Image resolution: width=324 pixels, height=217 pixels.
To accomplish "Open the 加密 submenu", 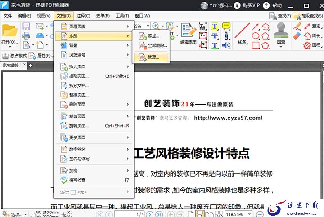I will [x=94, y=171].
